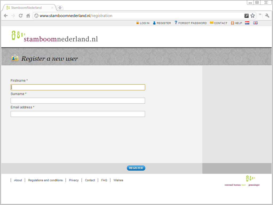Switch language with the UK flag
The width and height of the screenshot is (273, 205).
(x=255, y=23)
